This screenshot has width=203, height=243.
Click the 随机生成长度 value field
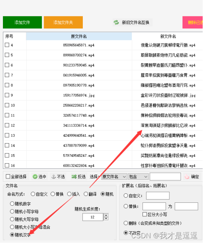tap(93, 217)
